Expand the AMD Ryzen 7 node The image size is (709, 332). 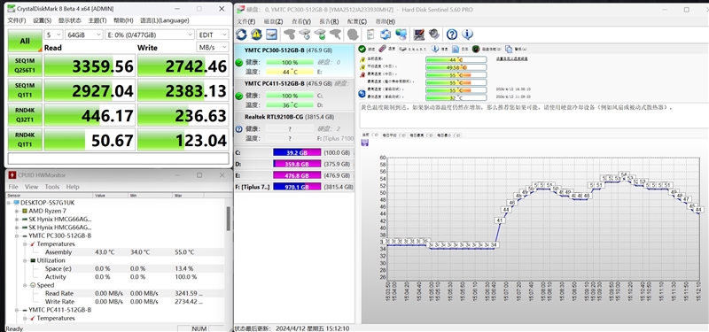[17, 211]
